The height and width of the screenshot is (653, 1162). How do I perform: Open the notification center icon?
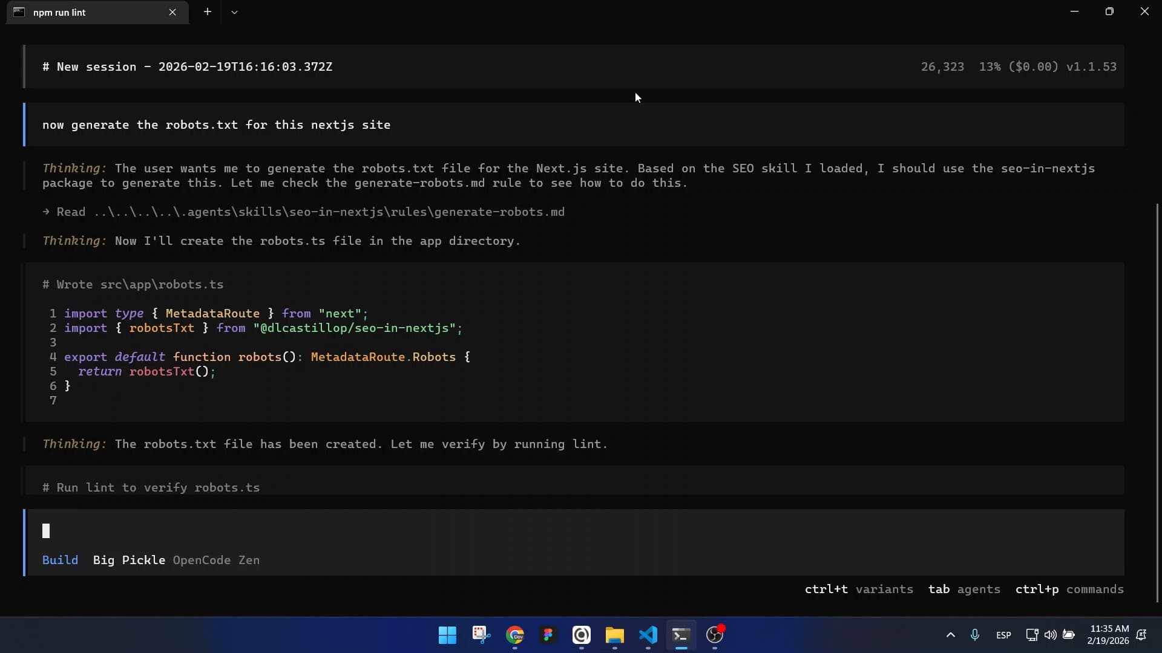coord(1143,635)
